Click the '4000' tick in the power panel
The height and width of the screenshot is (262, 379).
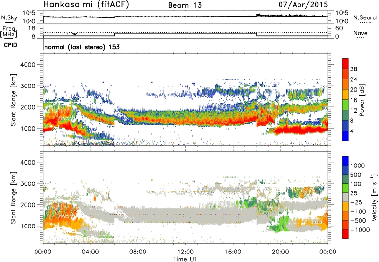[27, 65]
